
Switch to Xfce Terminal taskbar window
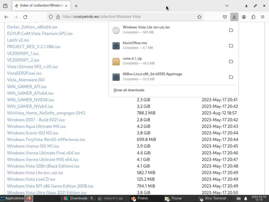(x=214, y=198)
